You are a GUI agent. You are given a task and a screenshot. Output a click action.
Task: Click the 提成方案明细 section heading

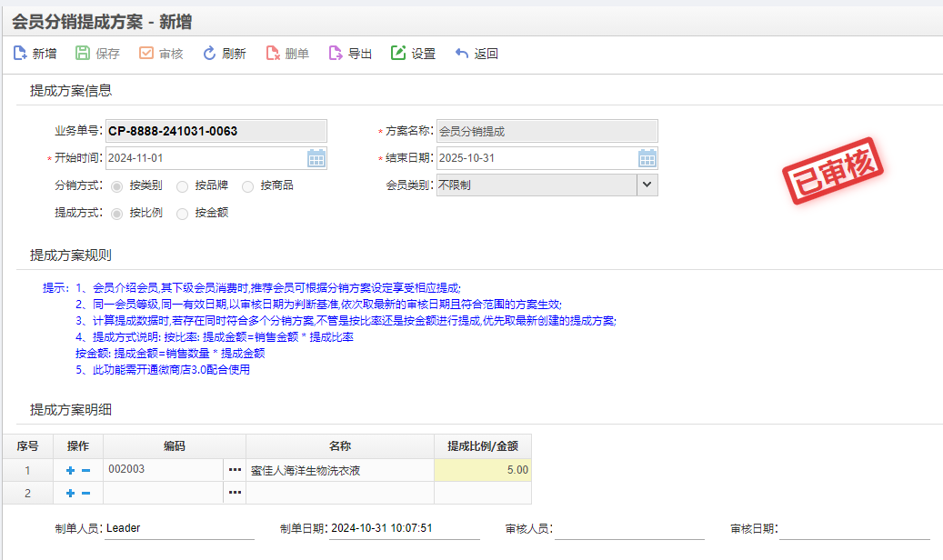click(71, 410)
